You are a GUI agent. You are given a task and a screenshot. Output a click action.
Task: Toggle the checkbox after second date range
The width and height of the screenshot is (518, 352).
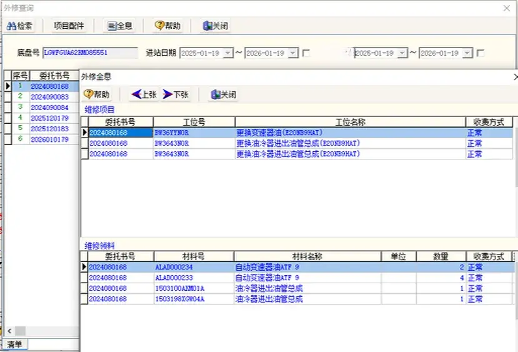[x=481, y=54]
